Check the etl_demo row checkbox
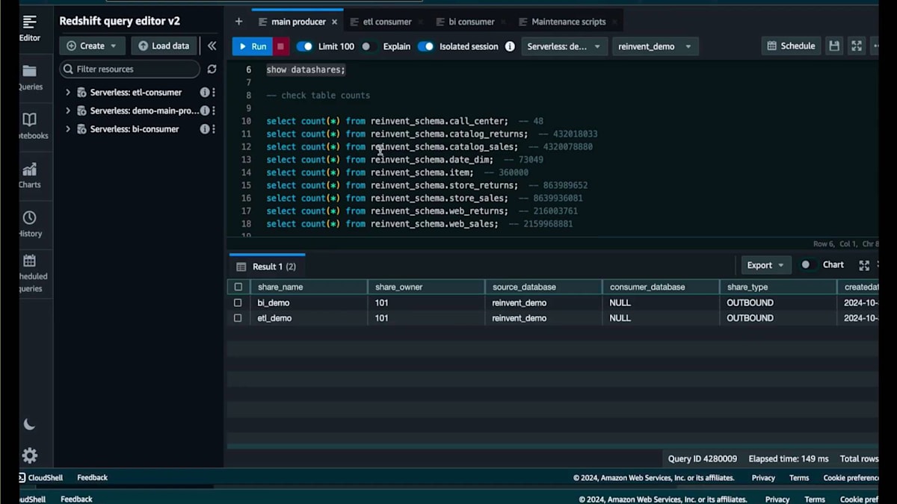Viewport: 897px width, 504px height. (x=238, y=318)
